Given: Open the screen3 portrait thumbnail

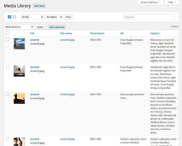Looking at the screenshot, I should [x=19, y=142].
